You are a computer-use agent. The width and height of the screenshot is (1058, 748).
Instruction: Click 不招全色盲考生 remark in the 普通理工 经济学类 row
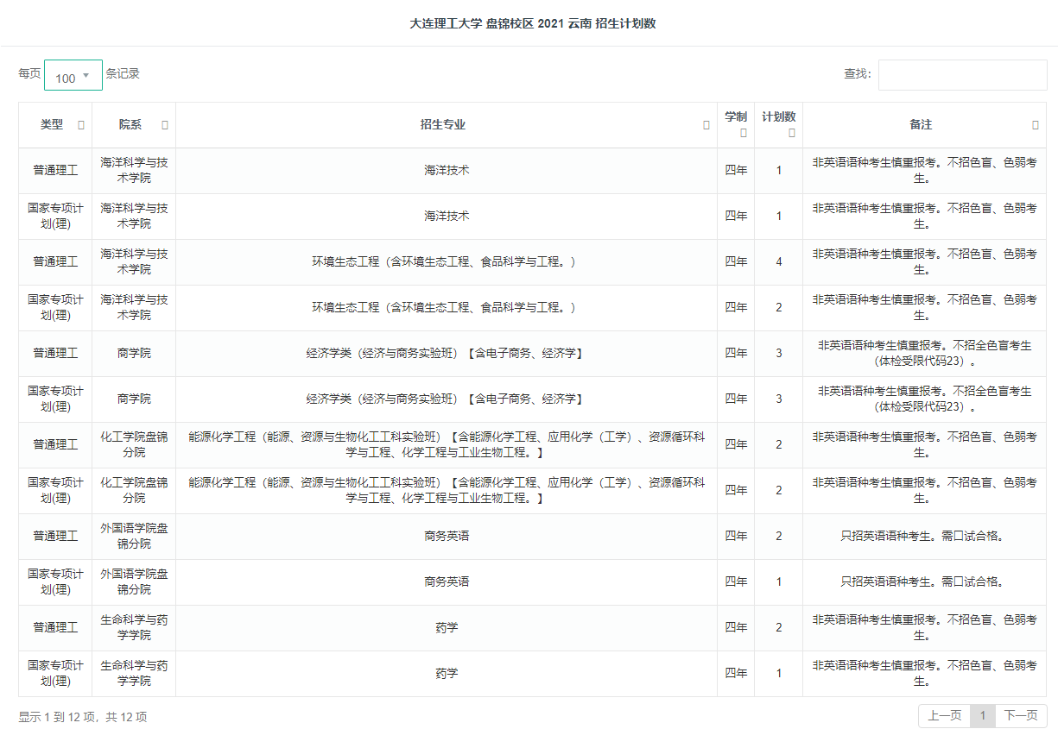tap(924, 354)
